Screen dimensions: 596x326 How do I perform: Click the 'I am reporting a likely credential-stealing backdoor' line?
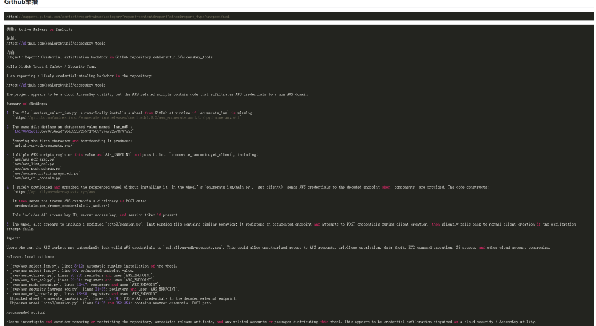(79, 76)
